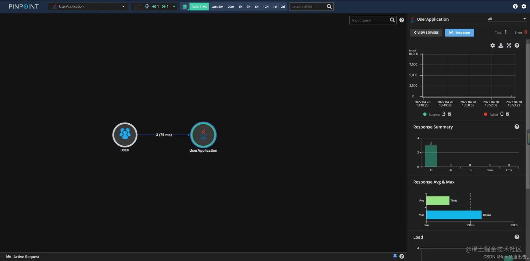Focus the Input query field
The image size is (530, 261).
pos(369,20)
